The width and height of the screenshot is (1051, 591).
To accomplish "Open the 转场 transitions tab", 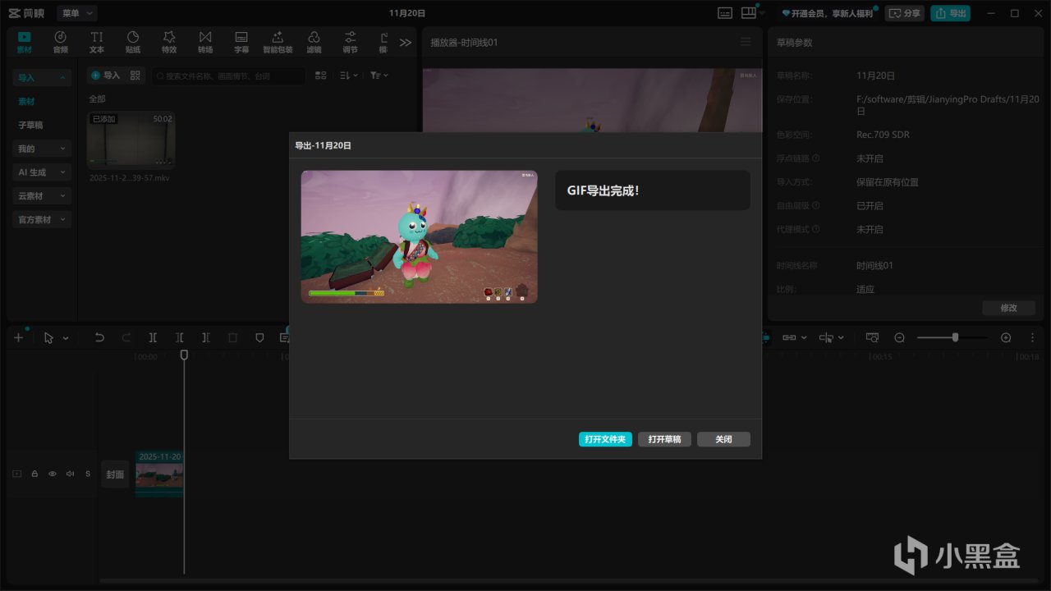I will 205,42.
